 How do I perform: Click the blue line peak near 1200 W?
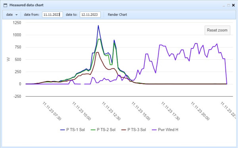tap(98, 25)
